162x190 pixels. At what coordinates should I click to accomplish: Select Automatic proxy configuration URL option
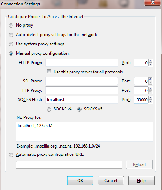point(11,155)
